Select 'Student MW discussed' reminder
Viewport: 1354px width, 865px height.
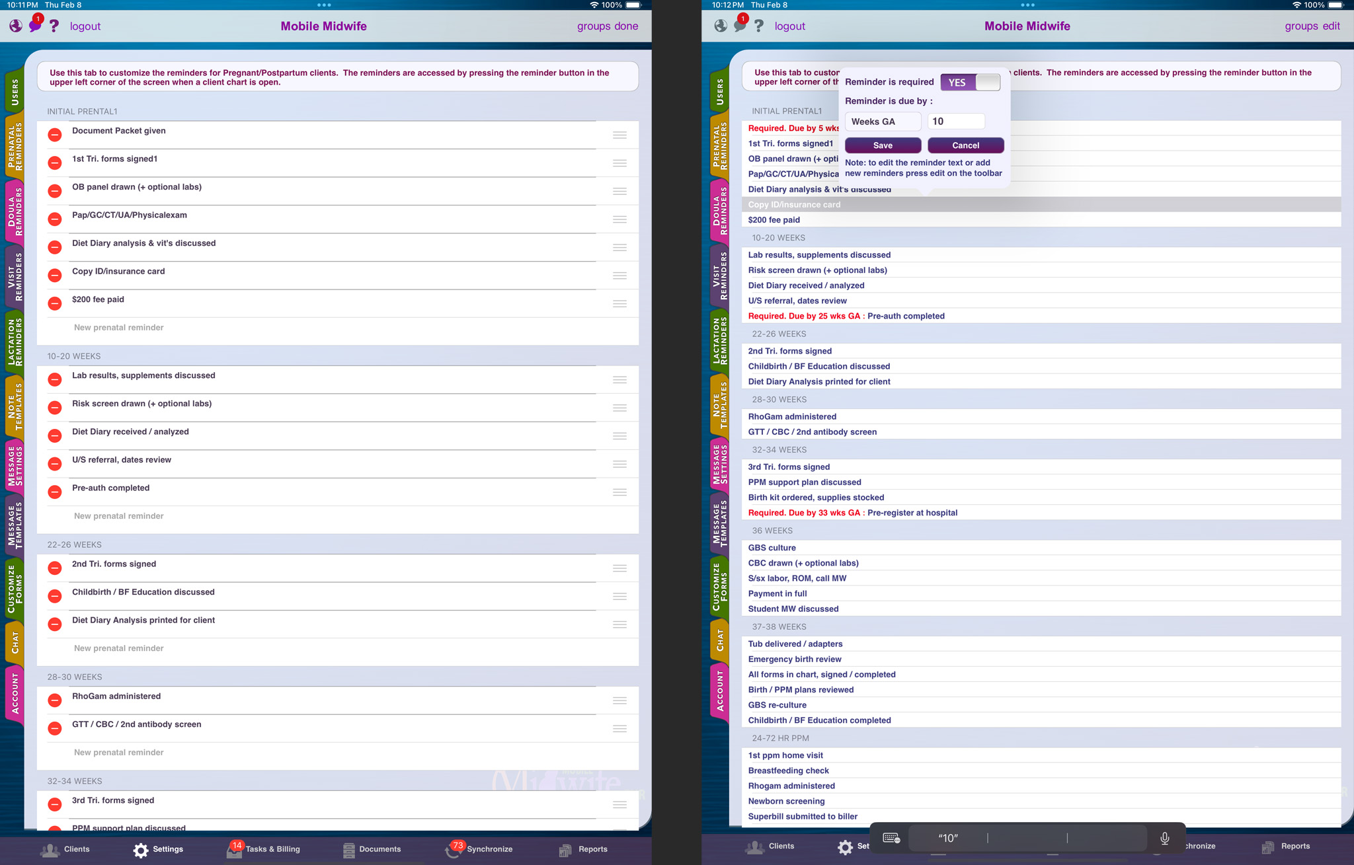(x=1041, y=609)
